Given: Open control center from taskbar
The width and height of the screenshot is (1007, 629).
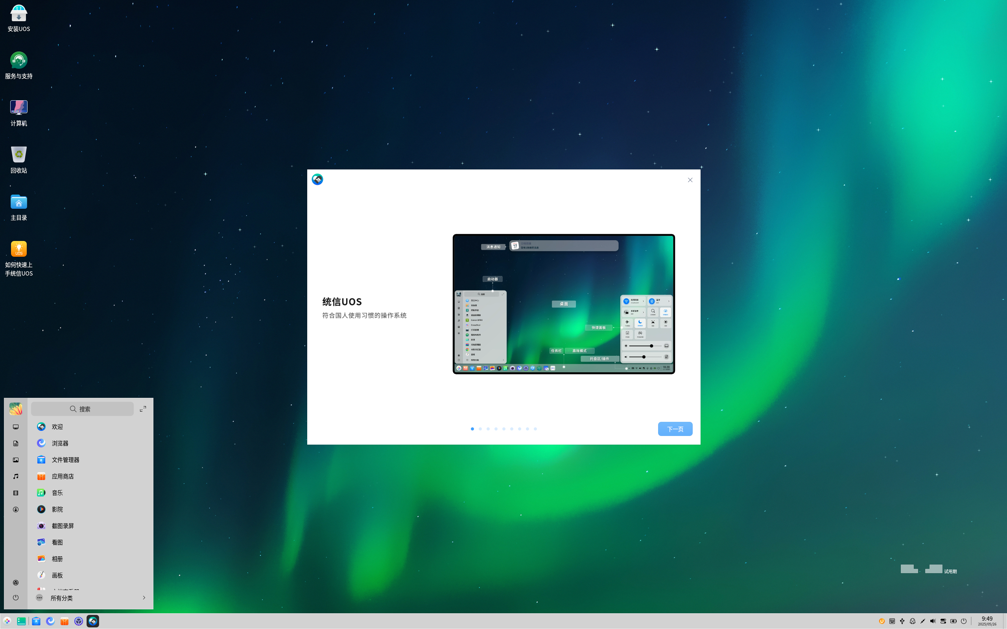Looking at the screenshot, I should pos(79,621).
